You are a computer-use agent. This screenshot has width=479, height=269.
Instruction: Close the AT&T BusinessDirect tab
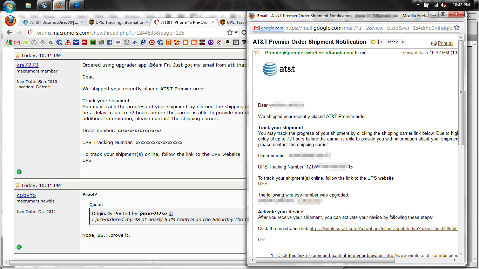tap(82, 22)
